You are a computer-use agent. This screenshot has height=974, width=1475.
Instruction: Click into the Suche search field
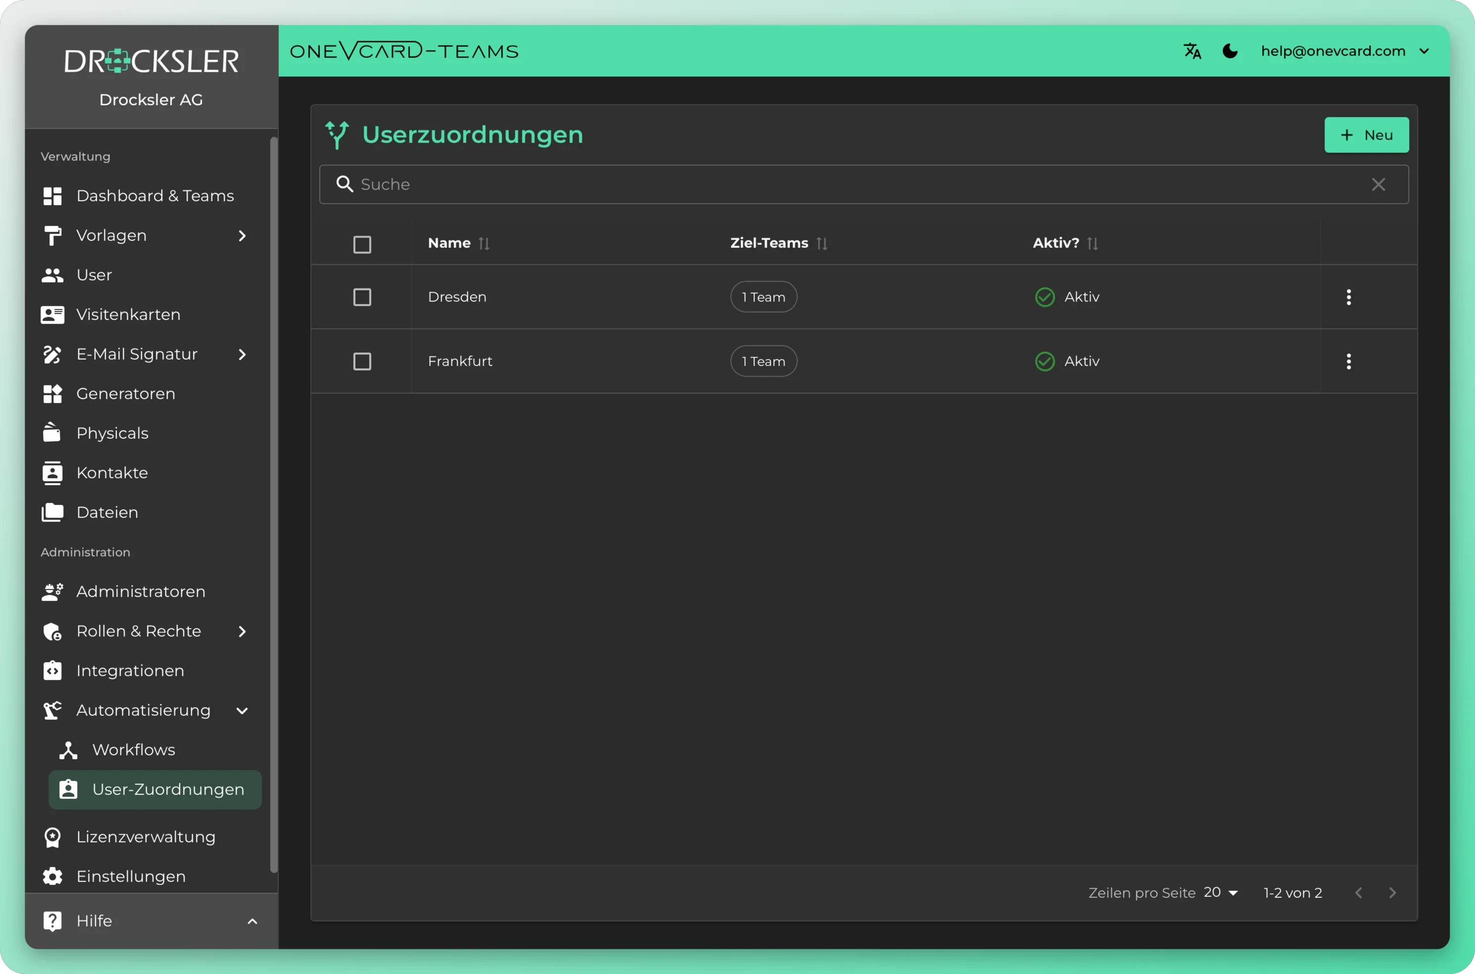(863, 185)
